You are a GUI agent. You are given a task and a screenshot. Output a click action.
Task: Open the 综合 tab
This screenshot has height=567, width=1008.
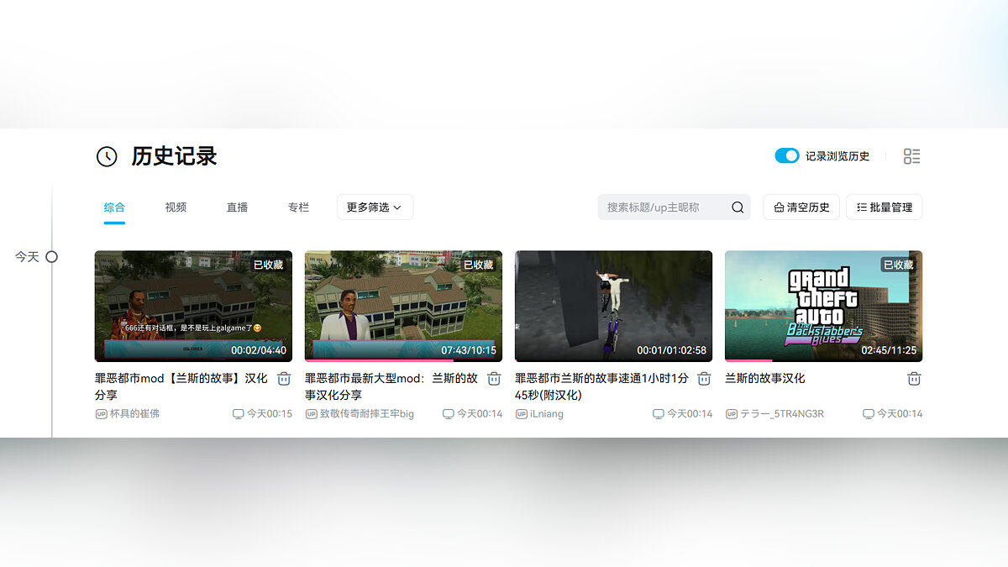coord(114,207)
